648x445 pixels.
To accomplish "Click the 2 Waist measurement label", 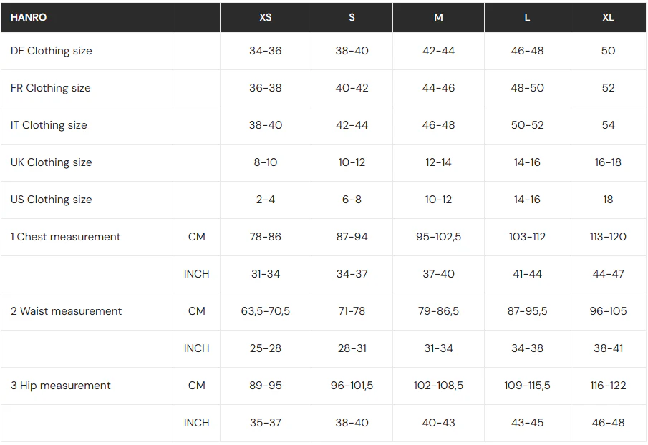I will coord(66,311).
